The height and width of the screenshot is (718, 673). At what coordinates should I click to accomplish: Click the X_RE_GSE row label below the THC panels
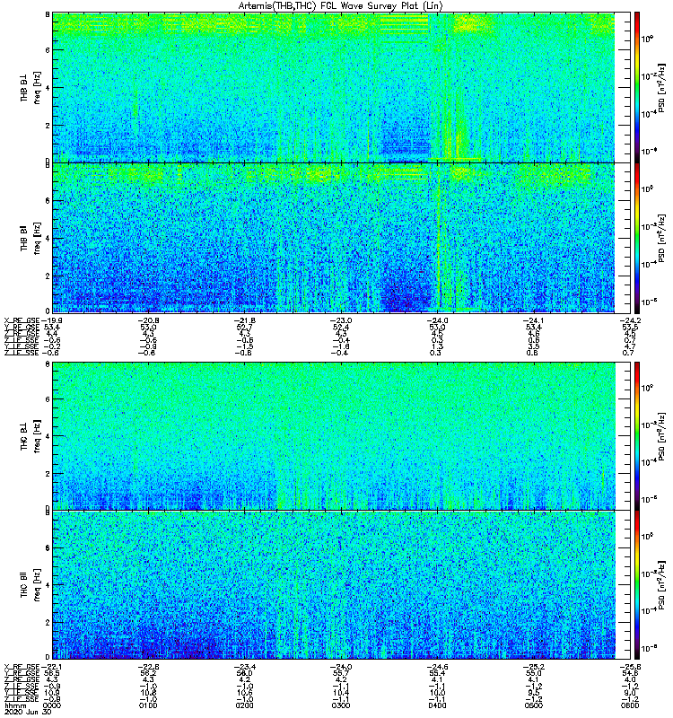point(22,667)
